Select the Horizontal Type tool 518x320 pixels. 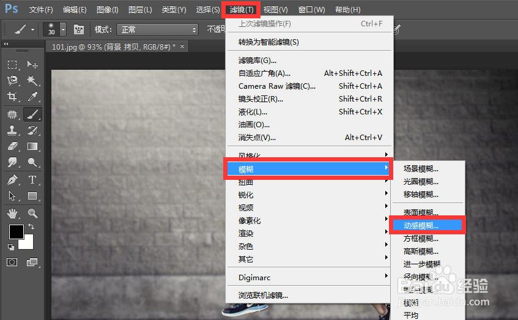click(32, 180)
